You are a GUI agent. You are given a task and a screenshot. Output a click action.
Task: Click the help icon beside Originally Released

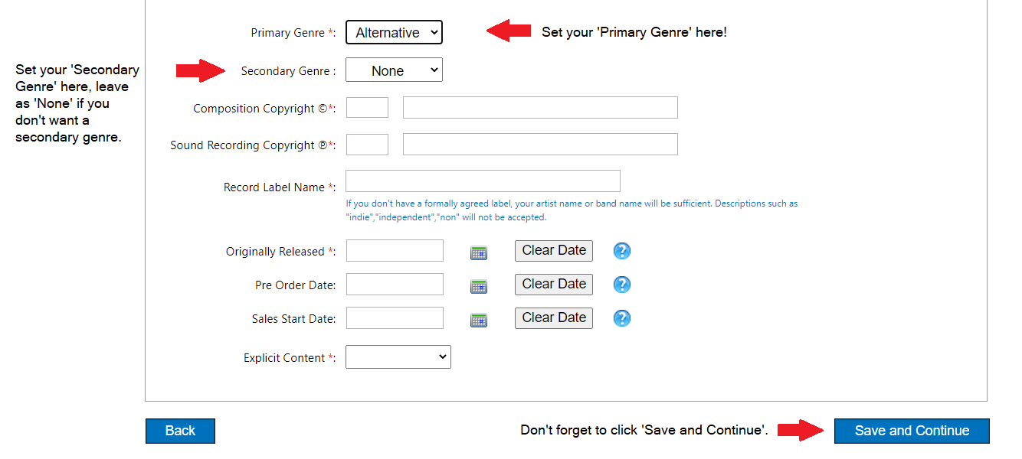(621, 250)
